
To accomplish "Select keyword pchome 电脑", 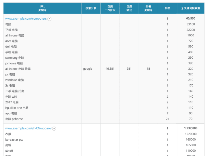I will [14, 63].
